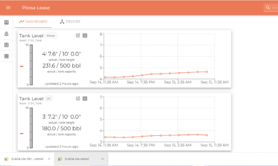Expand the SCADA Lite.mhtml download chevron
The width and height of the screenshot is (278, 166).
point(103,159)
